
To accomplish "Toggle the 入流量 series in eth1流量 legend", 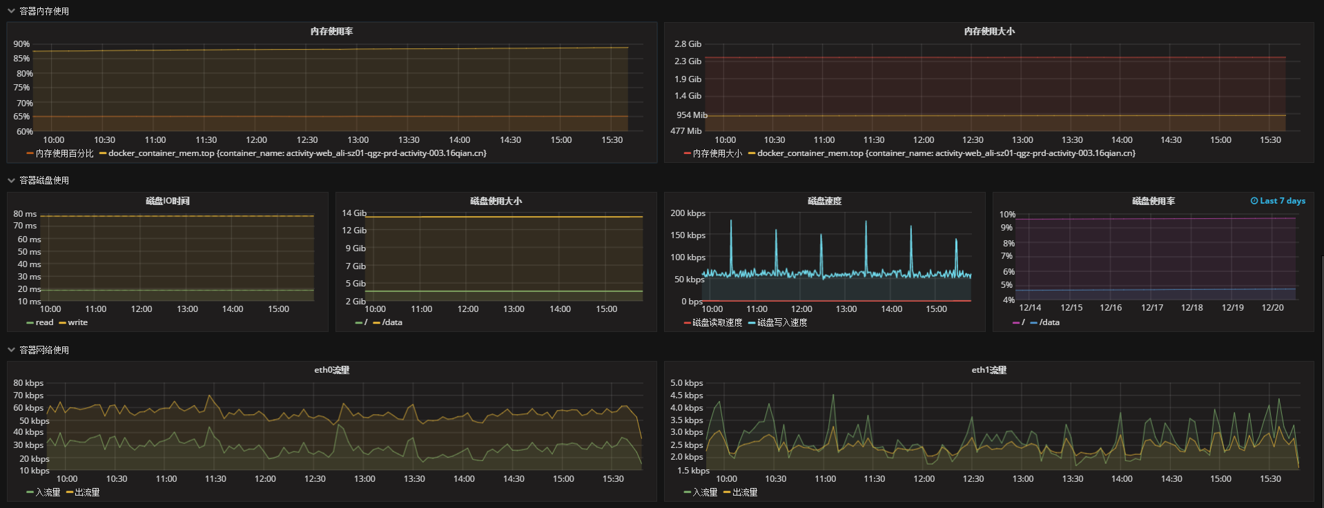I will [705, 492].
